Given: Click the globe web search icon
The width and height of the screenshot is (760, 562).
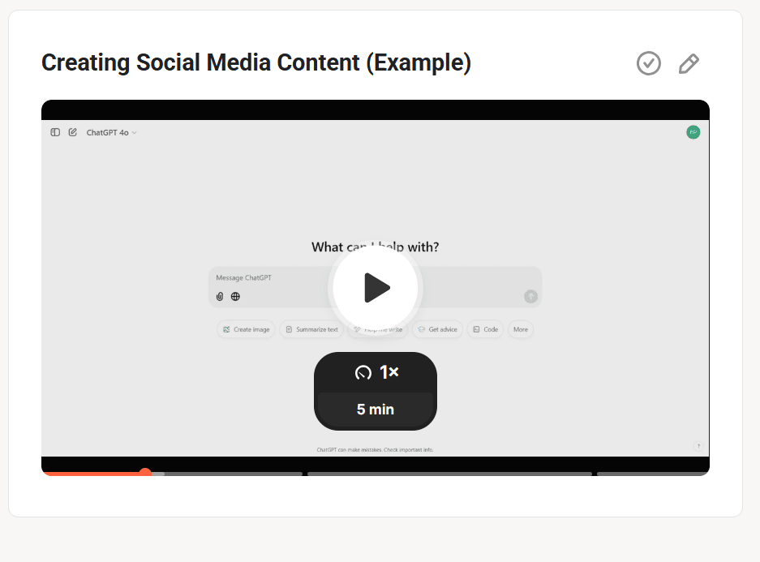Looking at the screenshot, I should click(x=235, y=297).
